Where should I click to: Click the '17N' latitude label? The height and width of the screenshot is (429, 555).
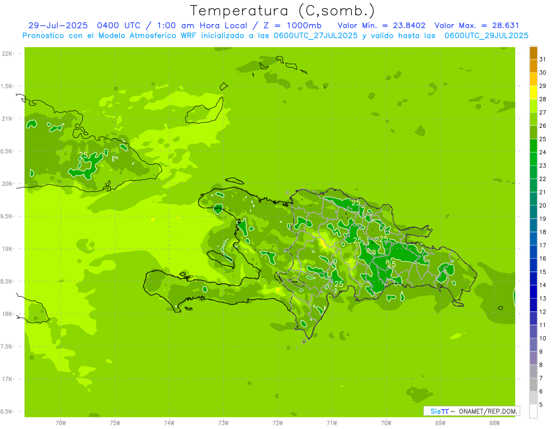pos(7,379)
